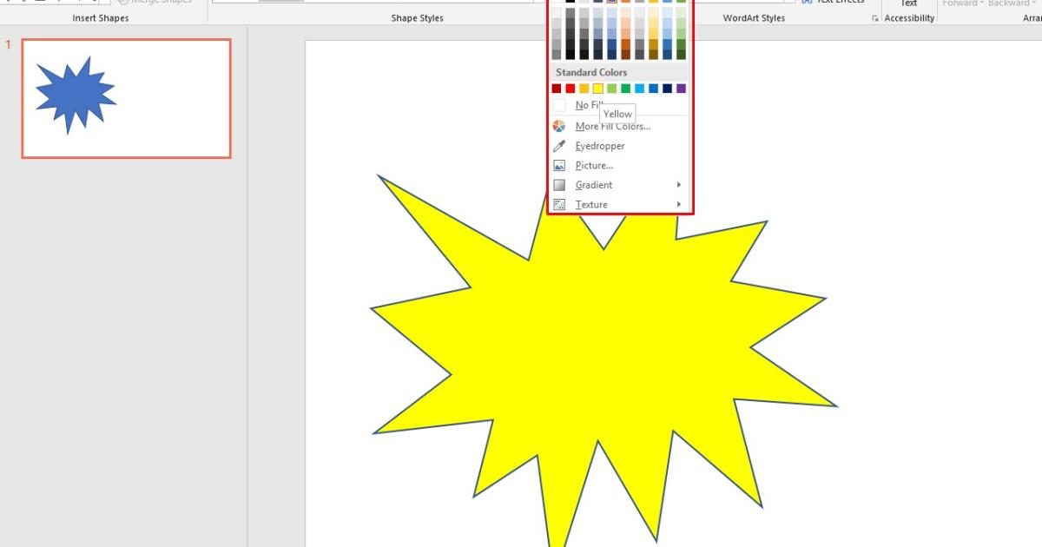The width and height of the screenshot is (1042, 547).
Task: Pick the dark blue standard color
Action: [x=667, y=89]
